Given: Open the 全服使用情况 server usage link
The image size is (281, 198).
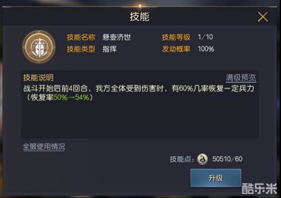Looking at the screenshot, I should pyautogui.click(x=44, y=147).
